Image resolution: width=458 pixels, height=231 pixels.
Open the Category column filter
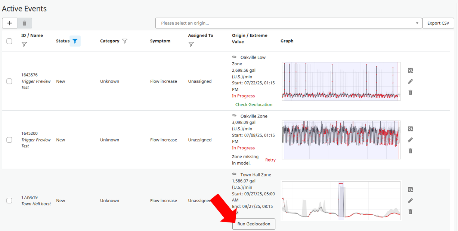pyautogui.click(x=125, y=41)
